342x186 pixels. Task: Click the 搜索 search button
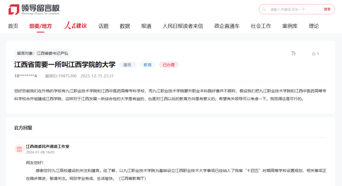(327, 9)
